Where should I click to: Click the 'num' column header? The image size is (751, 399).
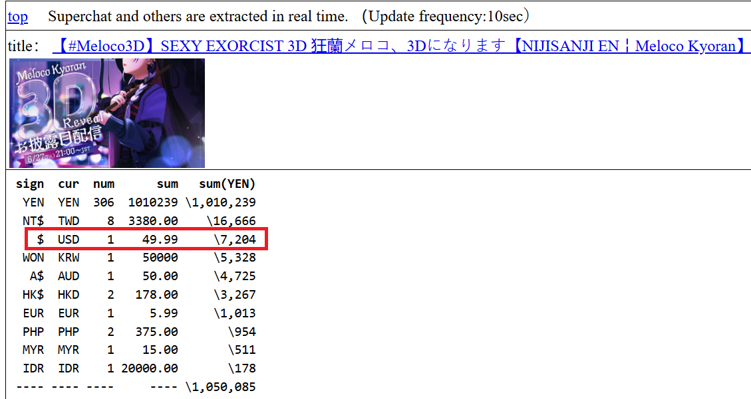104,184
